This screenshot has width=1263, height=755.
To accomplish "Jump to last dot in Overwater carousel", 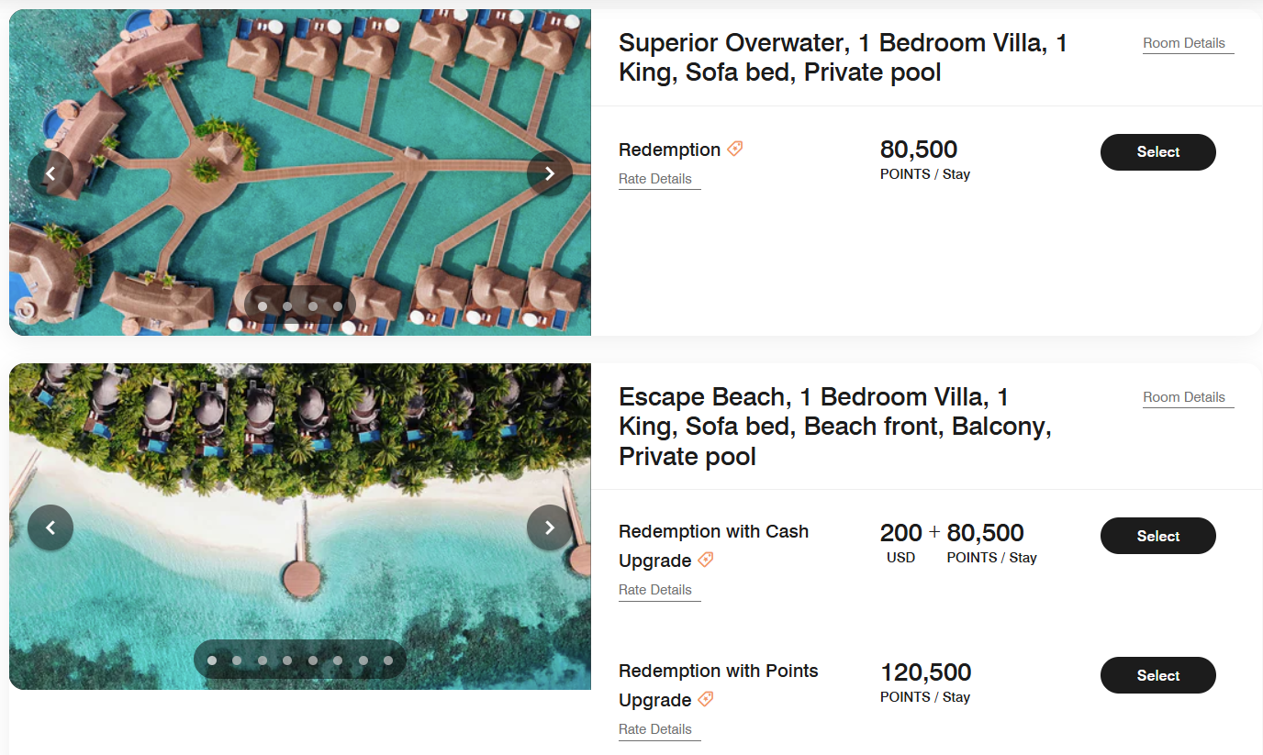I will pyautogui.click(x=338, y=306).
